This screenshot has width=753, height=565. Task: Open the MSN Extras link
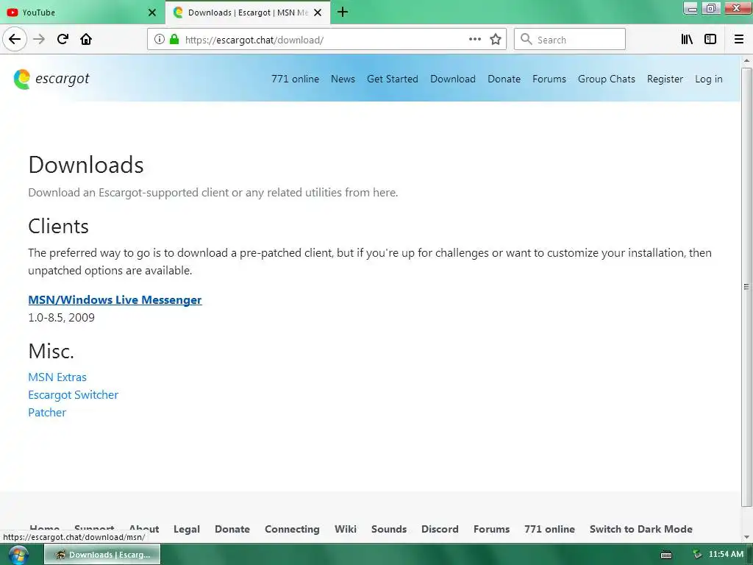(x=57, y=377)
